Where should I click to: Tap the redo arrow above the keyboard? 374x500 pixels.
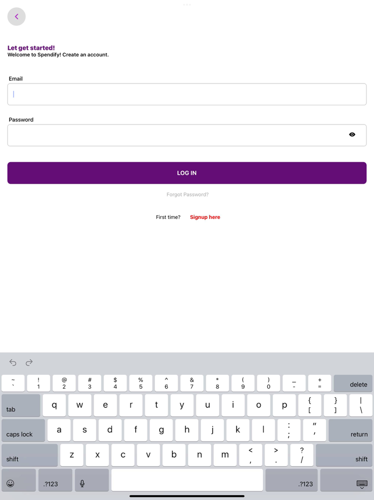coord(29,362)
